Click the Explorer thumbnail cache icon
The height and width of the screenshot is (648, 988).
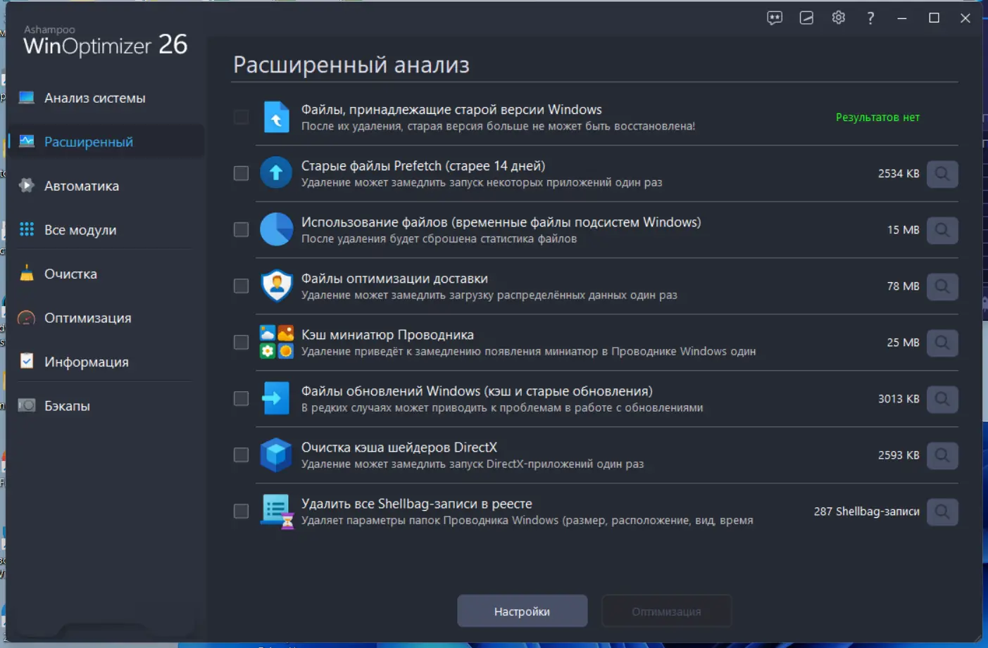pos(276,342)
